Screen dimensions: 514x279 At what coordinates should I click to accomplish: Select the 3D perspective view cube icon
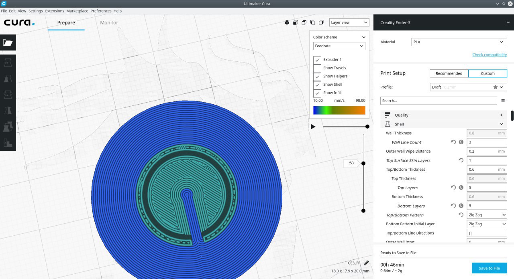(287, 22)
